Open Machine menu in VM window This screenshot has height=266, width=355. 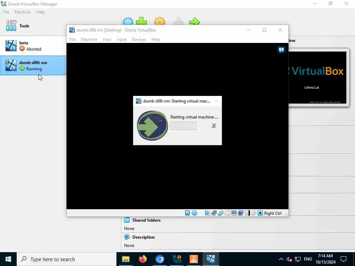(89, 39)
